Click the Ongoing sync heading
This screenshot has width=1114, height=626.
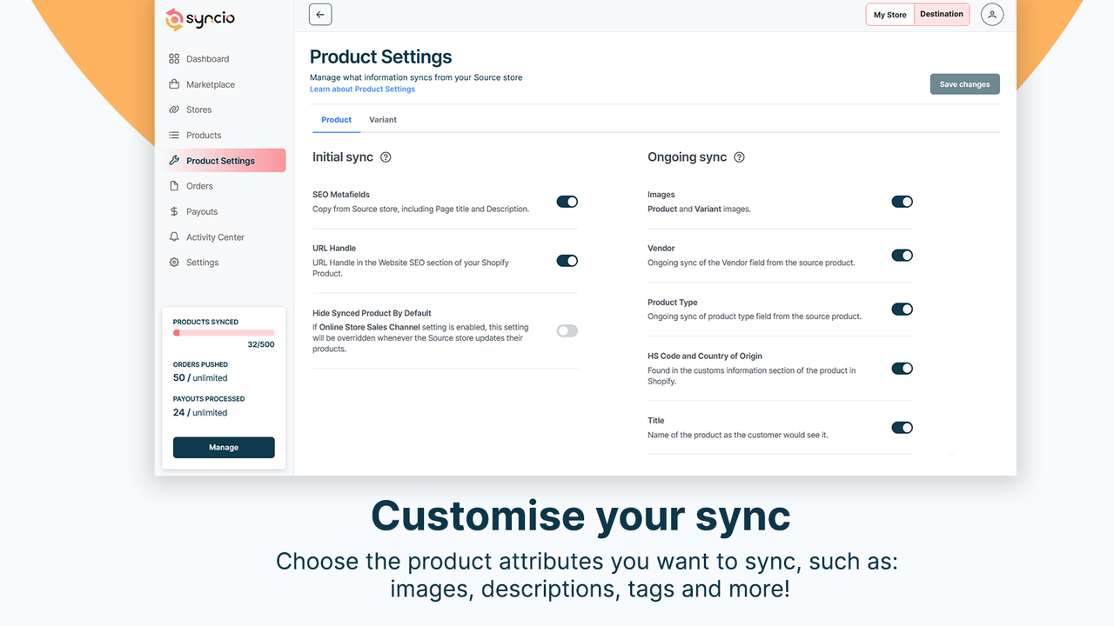point(687,157)
